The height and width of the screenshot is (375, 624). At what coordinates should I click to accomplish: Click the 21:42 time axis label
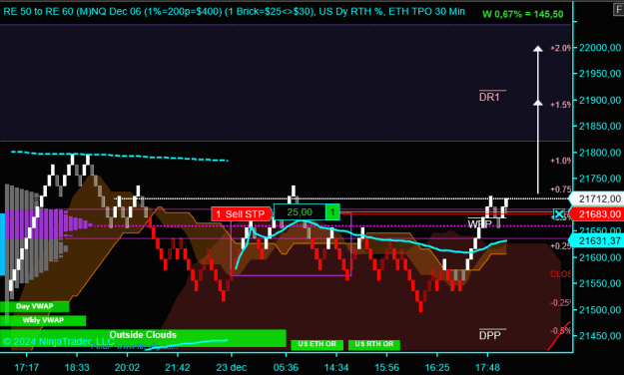tap(178, 367)
